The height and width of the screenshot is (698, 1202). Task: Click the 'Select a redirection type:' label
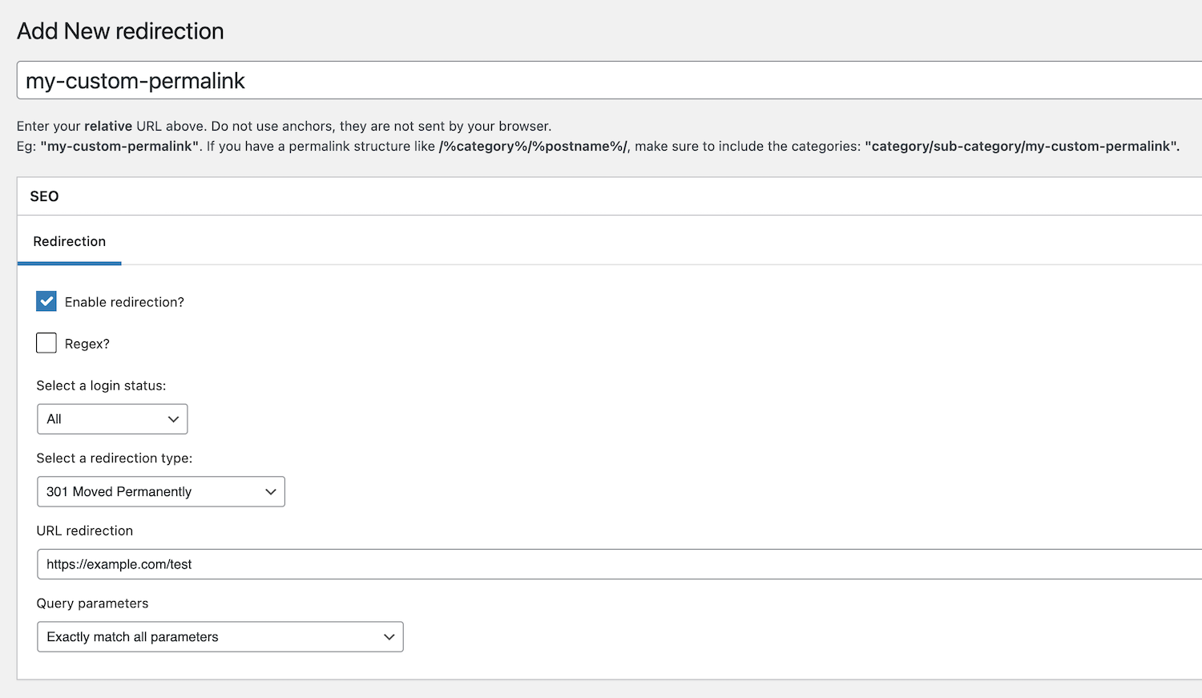115,458
